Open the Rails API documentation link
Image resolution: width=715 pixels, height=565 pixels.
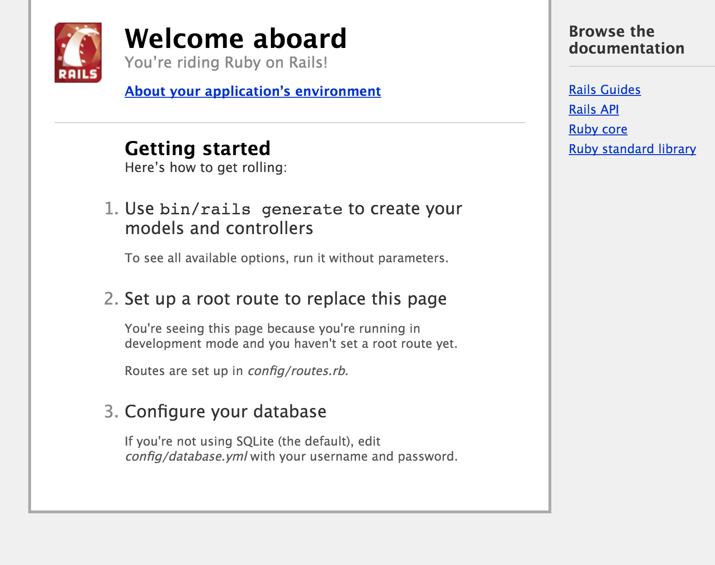[594, 110]
